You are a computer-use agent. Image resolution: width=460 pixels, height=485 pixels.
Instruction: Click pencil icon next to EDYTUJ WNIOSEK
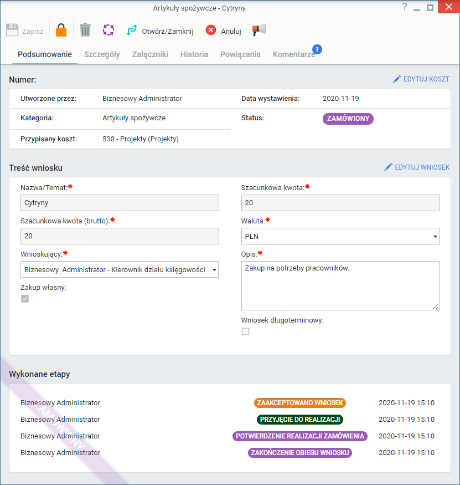[x=389, y=167]
